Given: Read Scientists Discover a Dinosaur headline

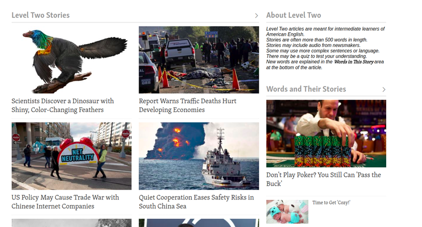Looking at the screenshot, I should [x=63, y=105].
